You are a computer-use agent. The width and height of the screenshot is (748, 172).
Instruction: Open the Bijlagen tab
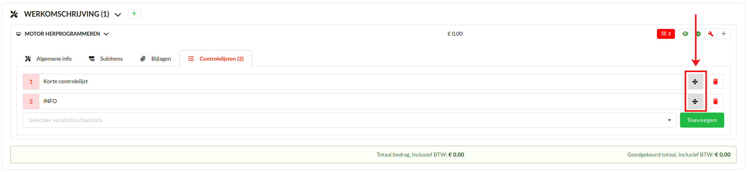[156, 59]
